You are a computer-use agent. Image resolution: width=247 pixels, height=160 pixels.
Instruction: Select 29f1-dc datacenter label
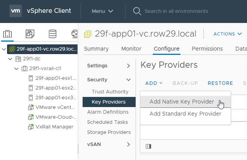32,59
